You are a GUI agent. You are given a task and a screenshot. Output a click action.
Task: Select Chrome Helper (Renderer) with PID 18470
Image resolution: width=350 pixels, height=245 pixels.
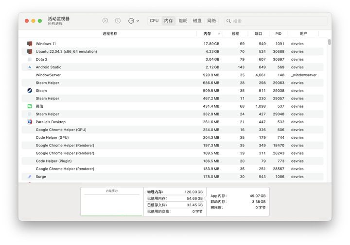click(65, 145)
